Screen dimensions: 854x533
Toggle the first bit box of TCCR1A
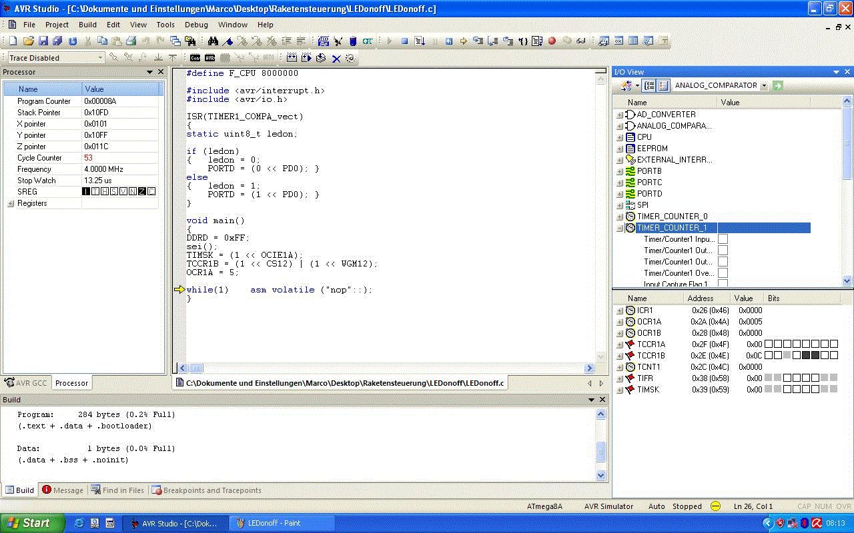[x=769, y=344]
